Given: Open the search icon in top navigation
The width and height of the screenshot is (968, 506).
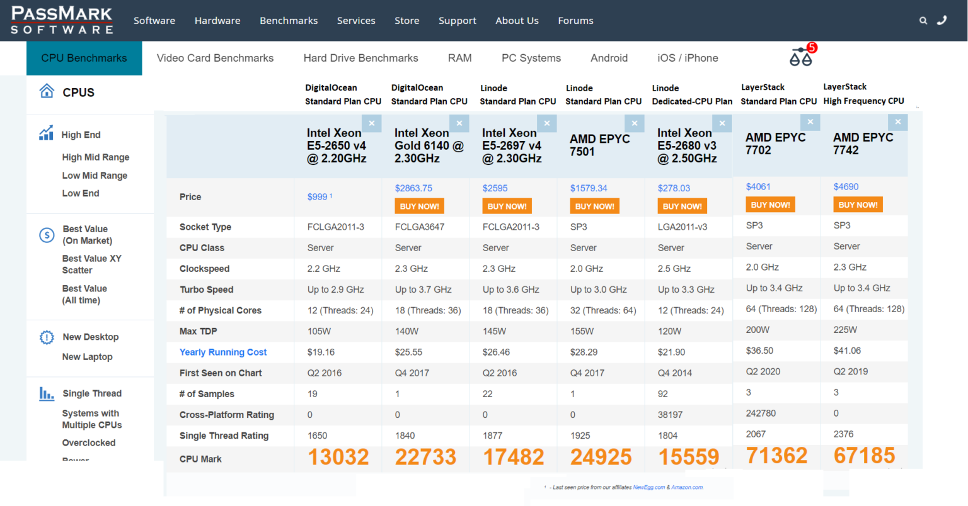Looking at the screenshot, I should (x=923, y=20).
